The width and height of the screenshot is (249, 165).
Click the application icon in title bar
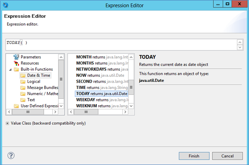coord(6,5)
